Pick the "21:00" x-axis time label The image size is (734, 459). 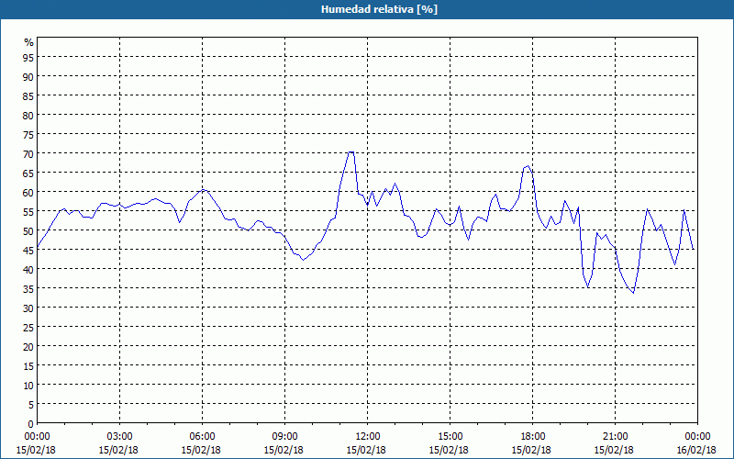pos(615,437)
